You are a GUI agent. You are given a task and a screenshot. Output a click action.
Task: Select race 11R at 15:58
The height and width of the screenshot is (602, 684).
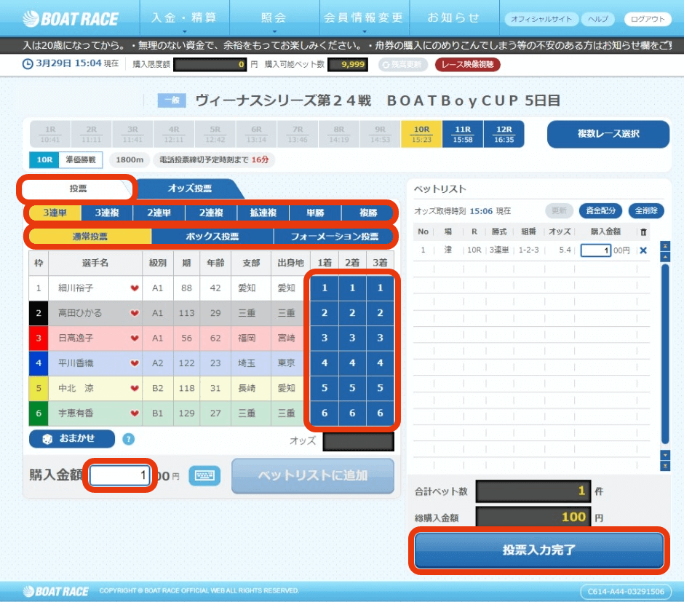coord(463,135)
